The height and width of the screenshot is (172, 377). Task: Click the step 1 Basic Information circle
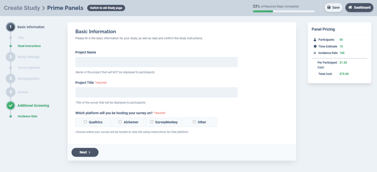tap(11, 27)
